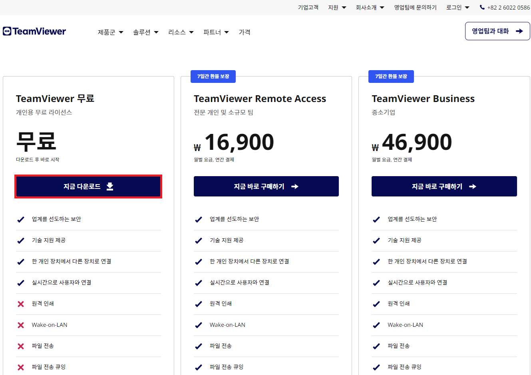Viewport: 531px width, 375px height.
Task: Click the TeamViewer logo
Action: [x=34, y=31]
